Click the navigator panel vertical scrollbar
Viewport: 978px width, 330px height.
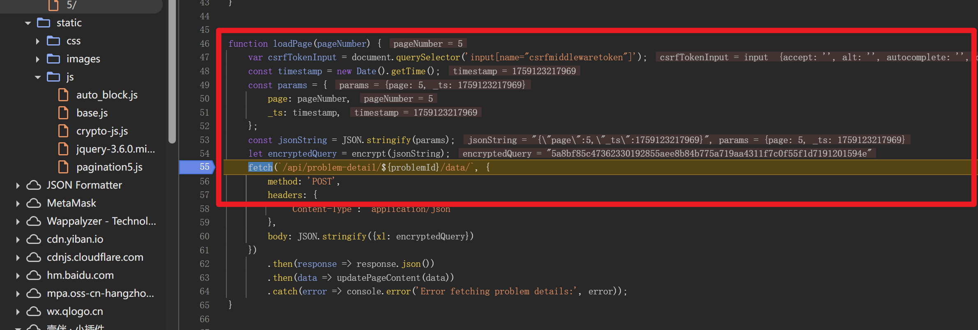click(x=172, y=72)
